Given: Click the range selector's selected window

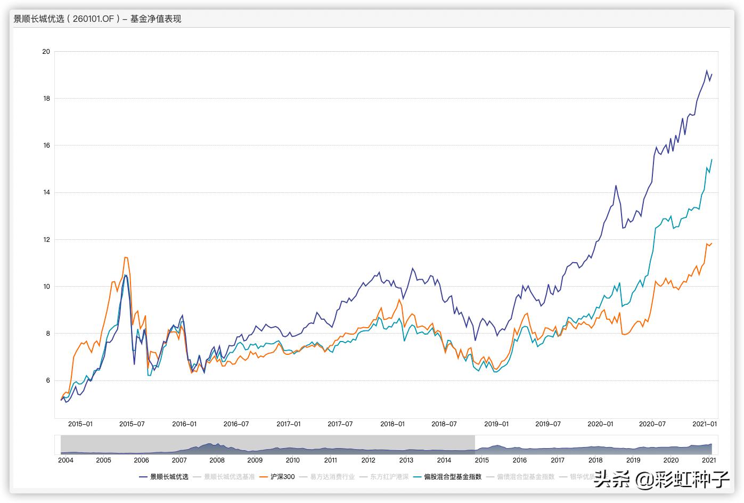Looking at the screenshot, I should click(x=593, y=445).
